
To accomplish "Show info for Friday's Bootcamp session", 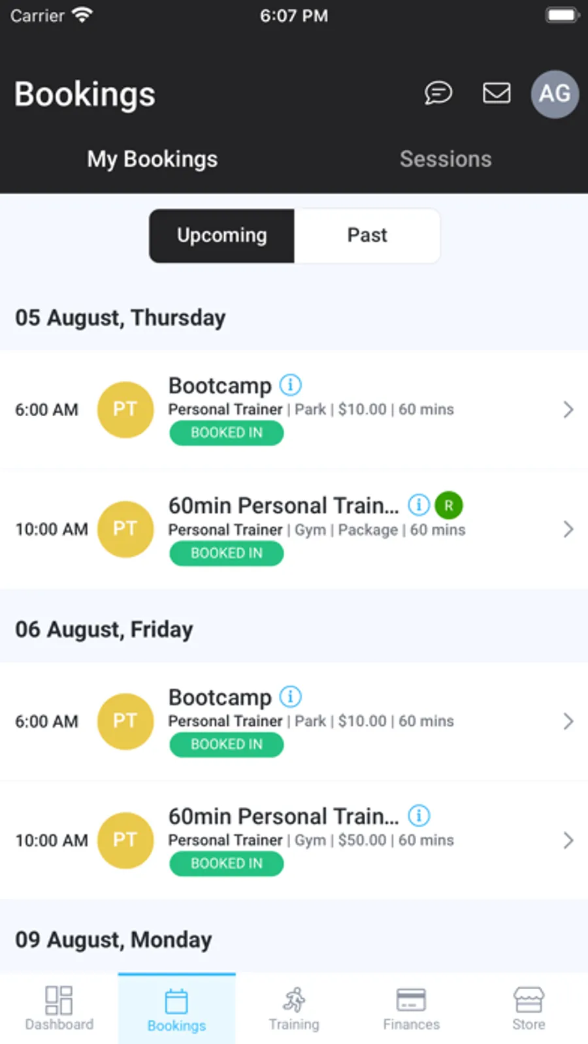I will click(291, 696).
